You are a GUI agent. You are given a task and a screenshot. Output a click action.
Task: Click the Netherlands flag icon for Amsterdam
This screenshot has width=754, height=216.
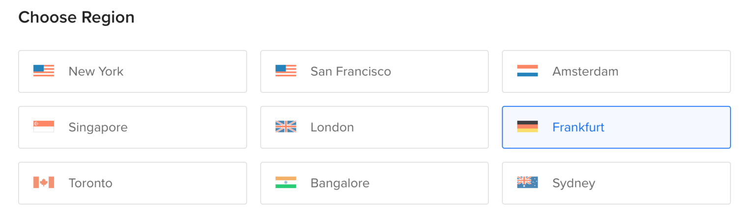pyautogui.click(x=527, y=71)
